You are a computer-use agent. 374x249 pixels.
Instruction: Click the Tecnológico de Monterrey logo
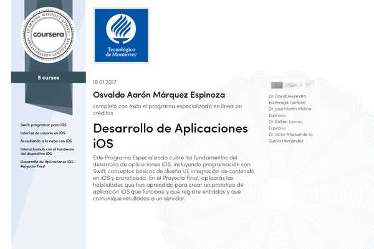pyautogui.click(x=121, y=35)
